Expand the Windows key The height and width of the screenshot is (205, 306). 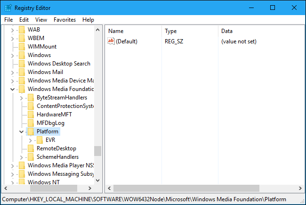(13, 56)
